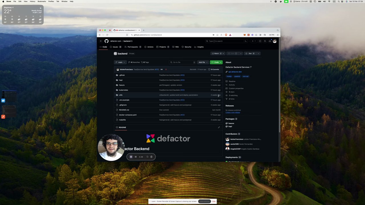Click defactor-com organization breadcrumb
The image size is (365, 205).
[x=116, y=41]
